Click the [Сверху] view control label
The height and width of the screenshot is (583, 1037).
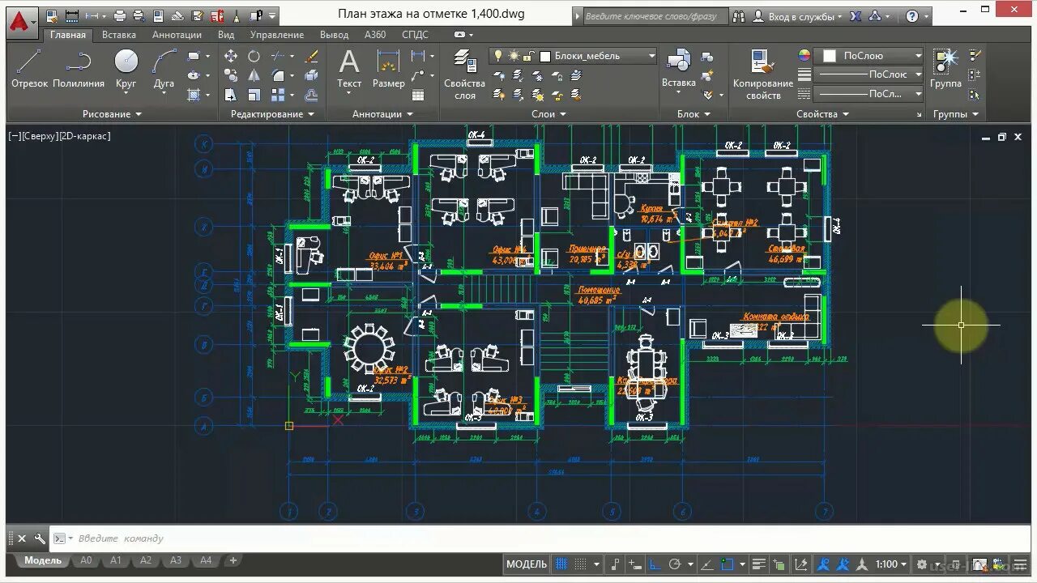click(x=41, y=136)
